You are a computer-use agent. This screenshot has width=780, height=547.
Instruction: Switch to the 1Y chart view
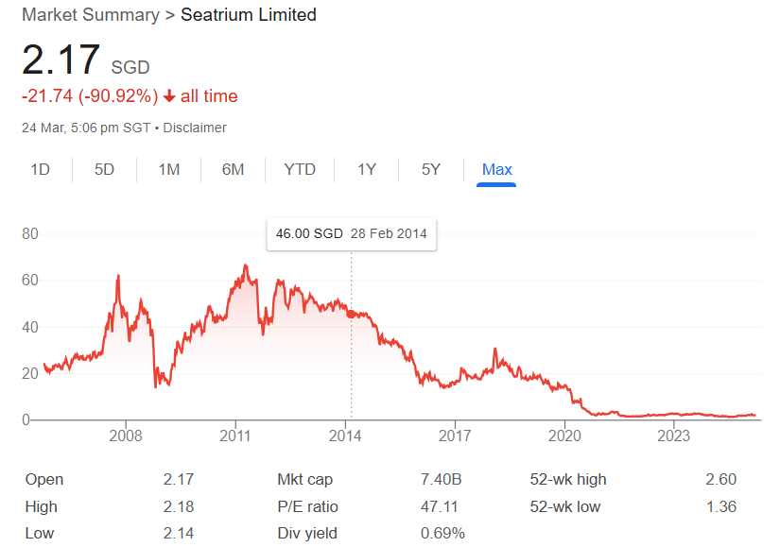[x=367, y=170]
